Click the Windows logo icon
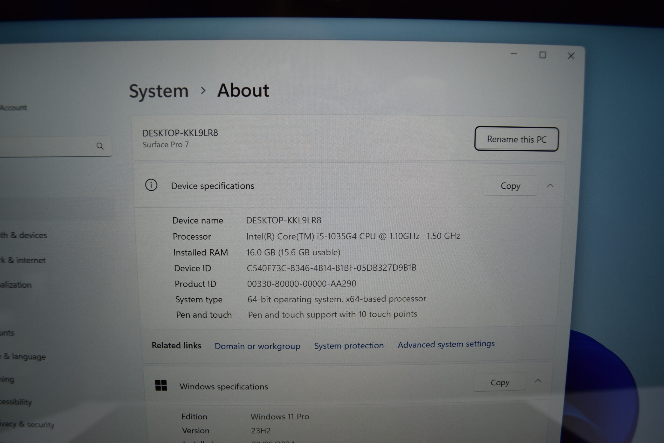Viewport: 664px width, 443px height. click(x=161, y=385)
